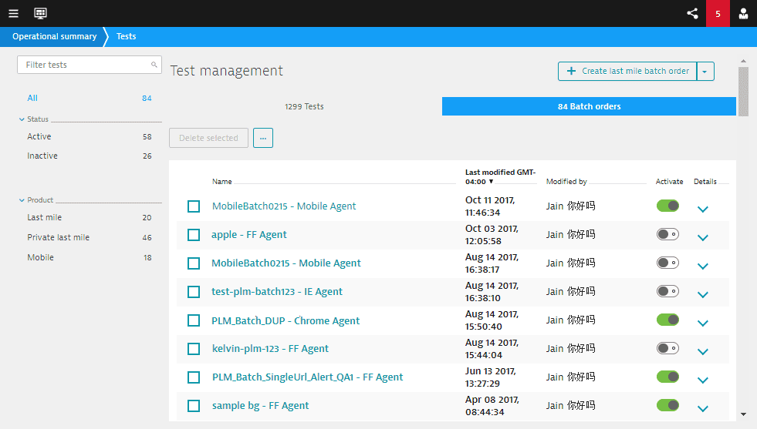The width and height of the screenshot is (757, 429).
Task: Check the MobileBatch0215 Oct 11 row checkbox
Action: click(194, 206)
